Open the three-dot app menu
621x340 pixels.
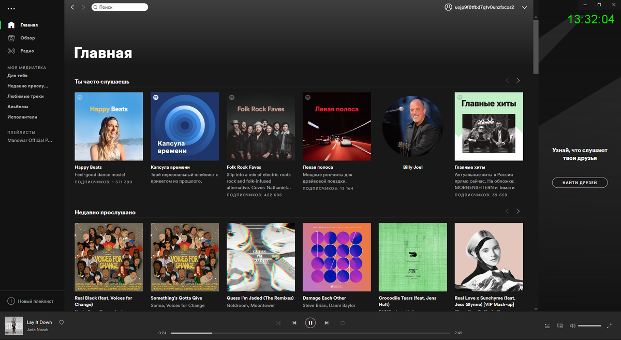(11, 9)
